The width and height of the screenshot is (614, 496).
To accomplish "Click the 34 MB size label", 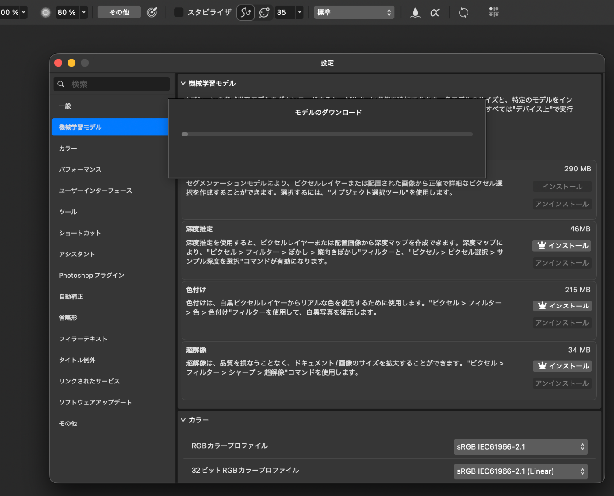I will pyautogui.click(x=579, y=350).
